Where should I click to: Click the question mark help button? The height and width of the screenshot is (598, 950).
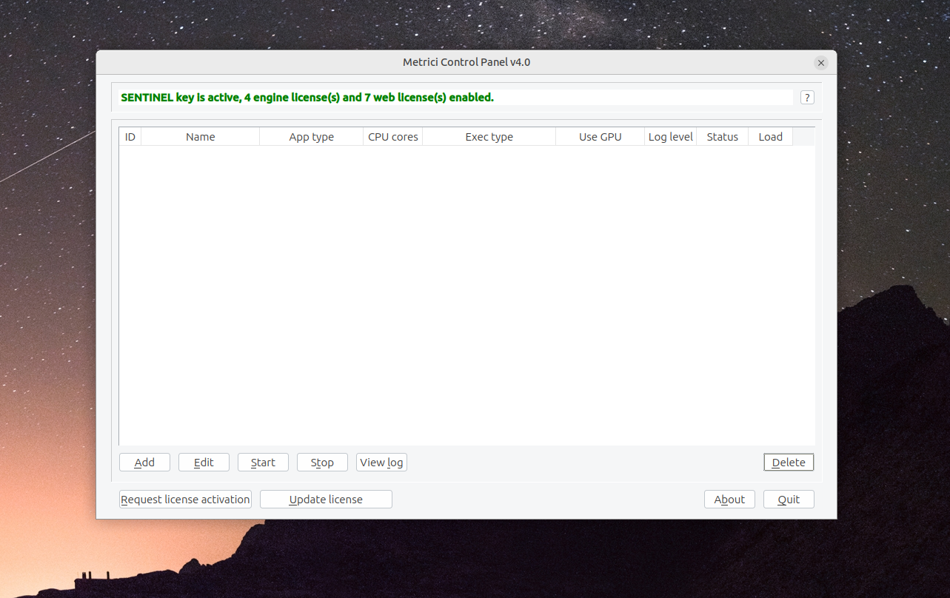click(x=807, y=98)
